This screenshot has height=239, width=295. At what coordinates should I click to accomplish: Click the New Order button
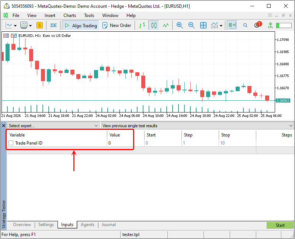coord(117,25)
